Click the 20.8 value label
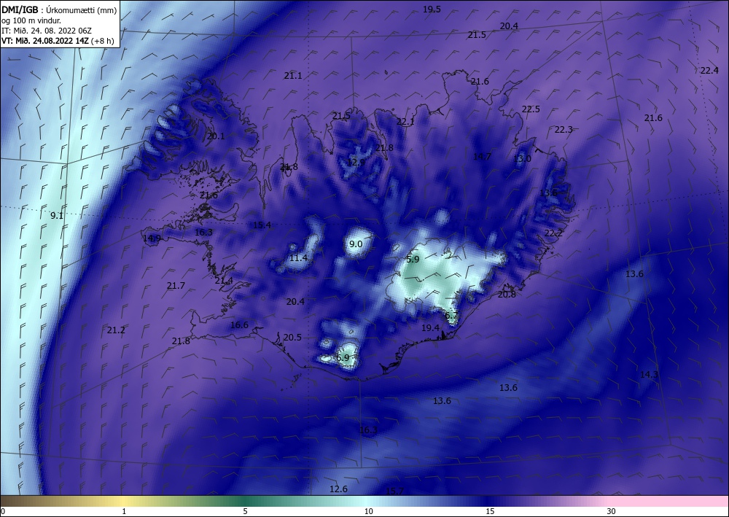 (x=507, y=294)
